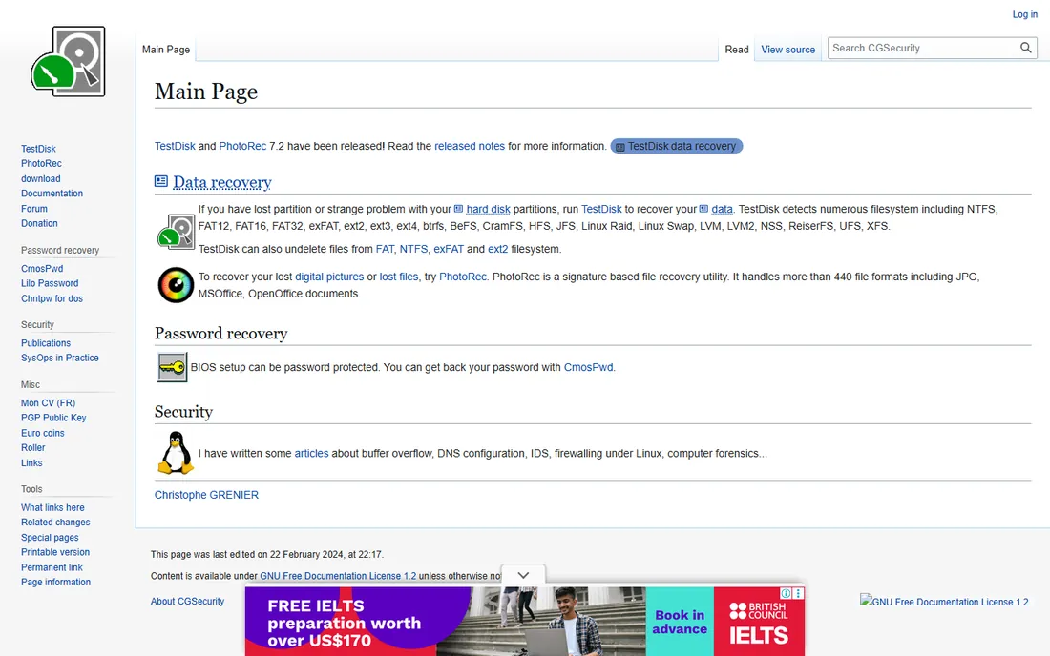Open the FAT undelete link
The height and width of the screenshot is (656, 1050).
click(385, 249)
